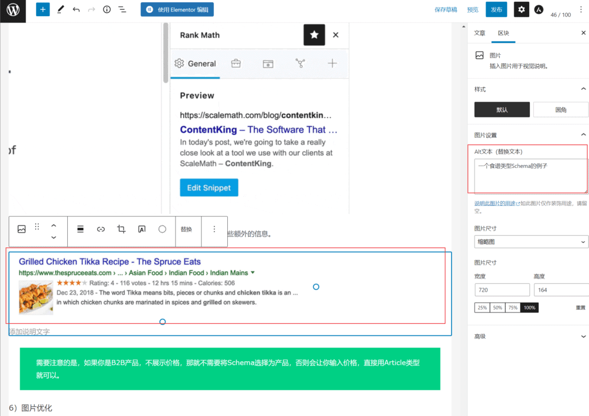
Task: Reset image dimensions with 重置
Action: pos(580,308)
